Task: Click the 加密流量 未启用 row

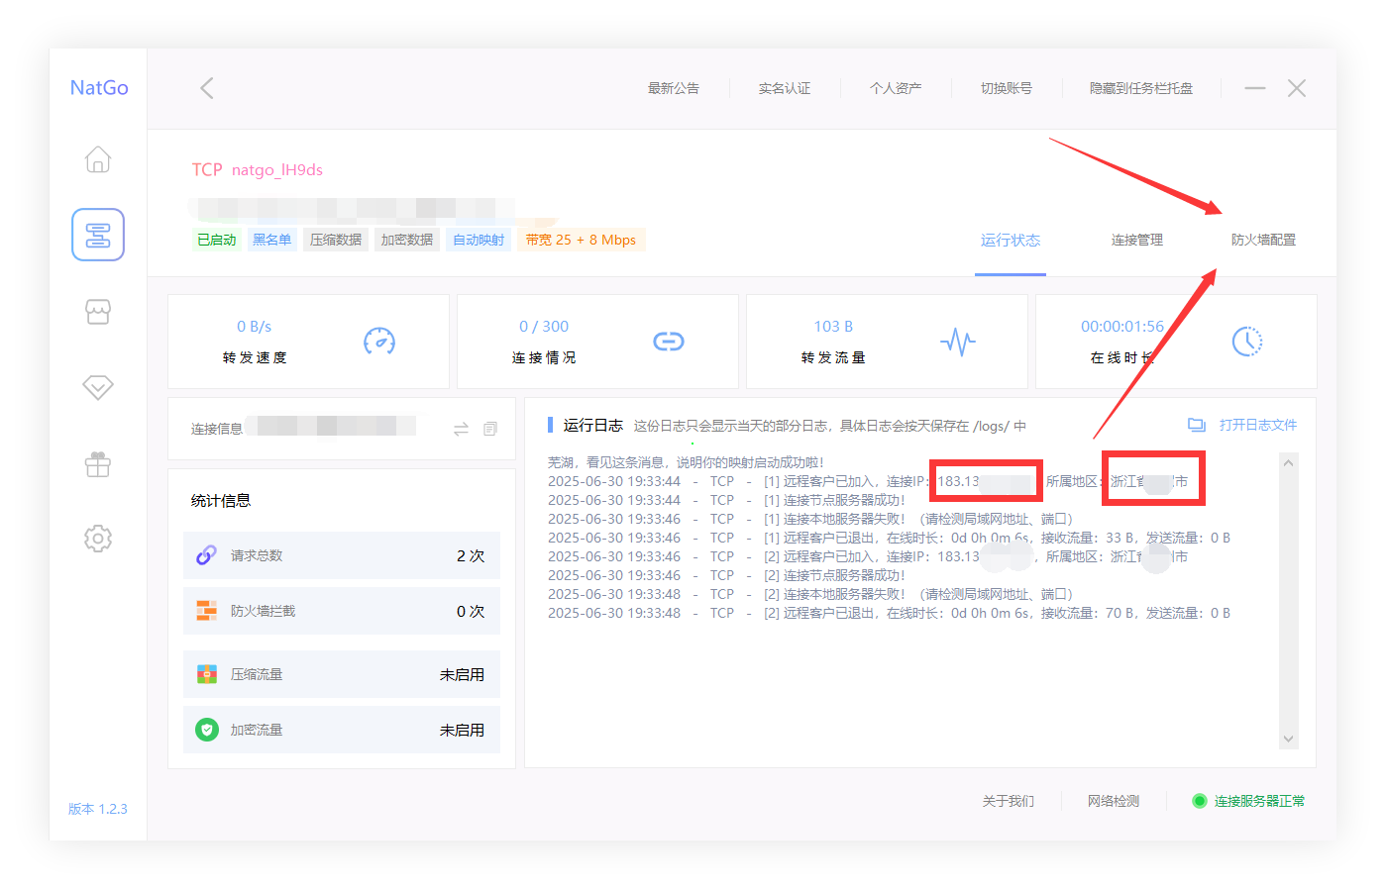Action: [x=342, y=730]
